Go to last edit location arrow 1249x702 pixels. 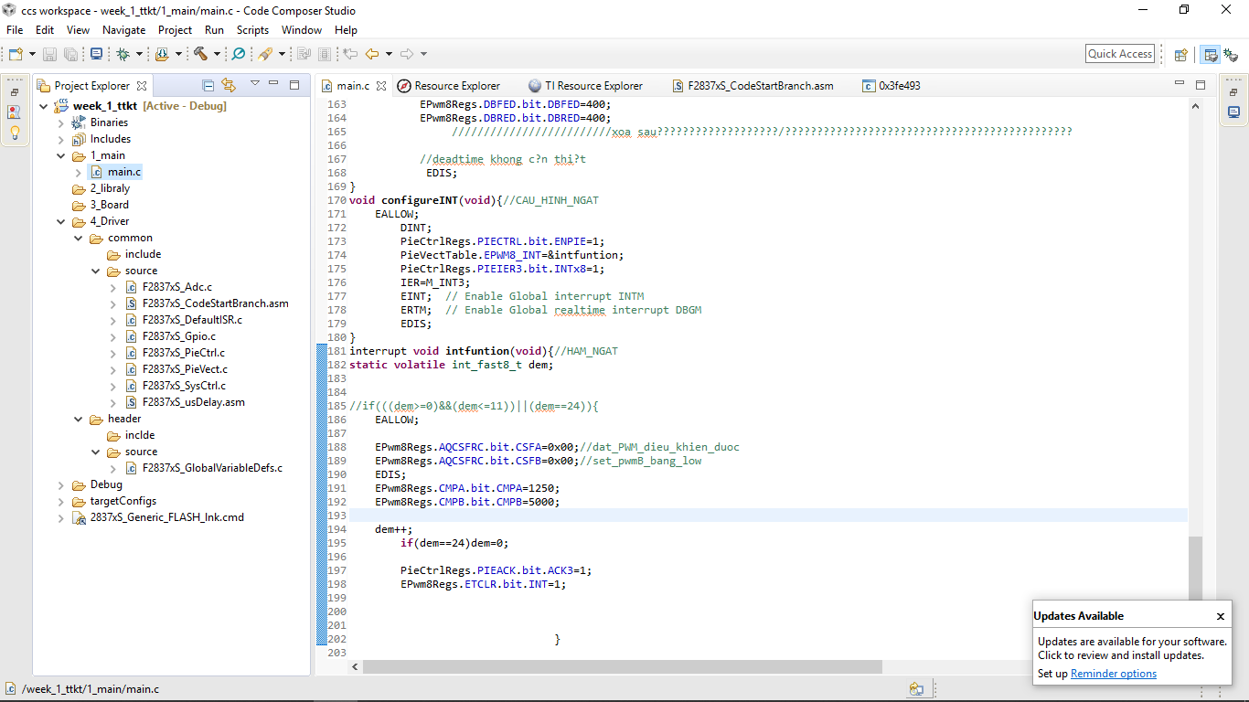[x=350, y=54]
